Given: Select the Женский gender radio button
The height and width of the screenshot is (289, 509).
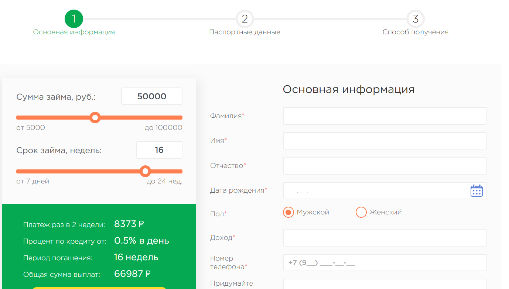Looking at the screenshot, I should point(361,212).
